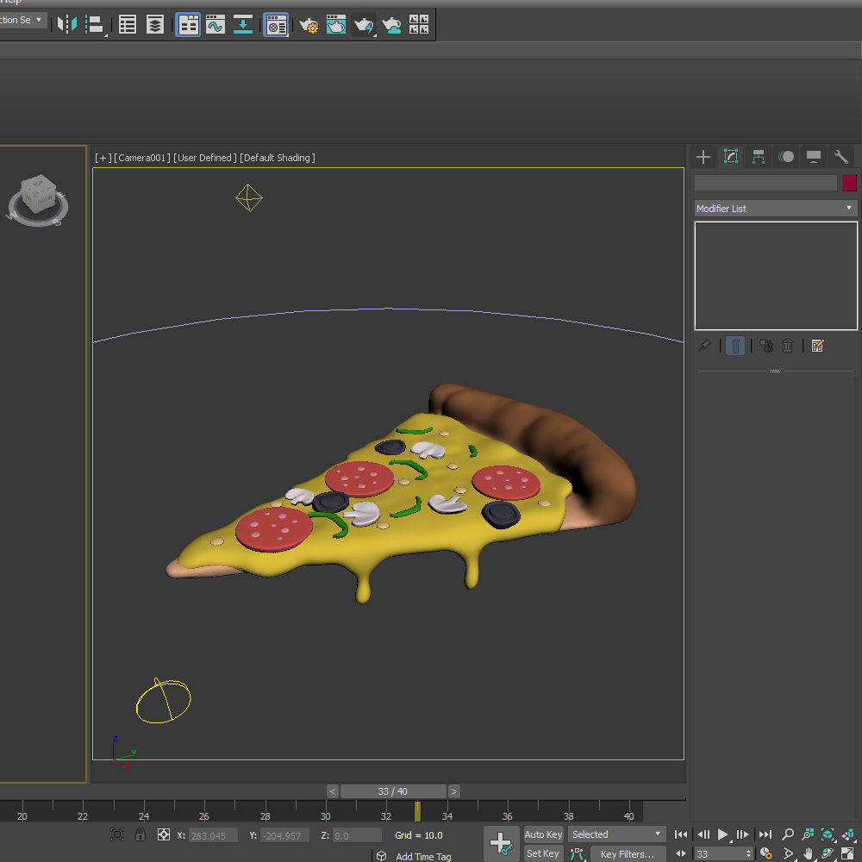Image resolution: width=862 pixels, height=862 pixels.
Task: Open Render Setup teapot with gear
Action: point(309,25)
